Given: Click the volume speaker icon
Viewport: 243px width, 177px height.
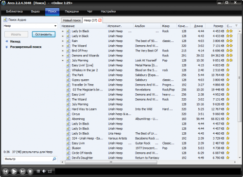Looking at the screenshot, I should coord(44,171).
